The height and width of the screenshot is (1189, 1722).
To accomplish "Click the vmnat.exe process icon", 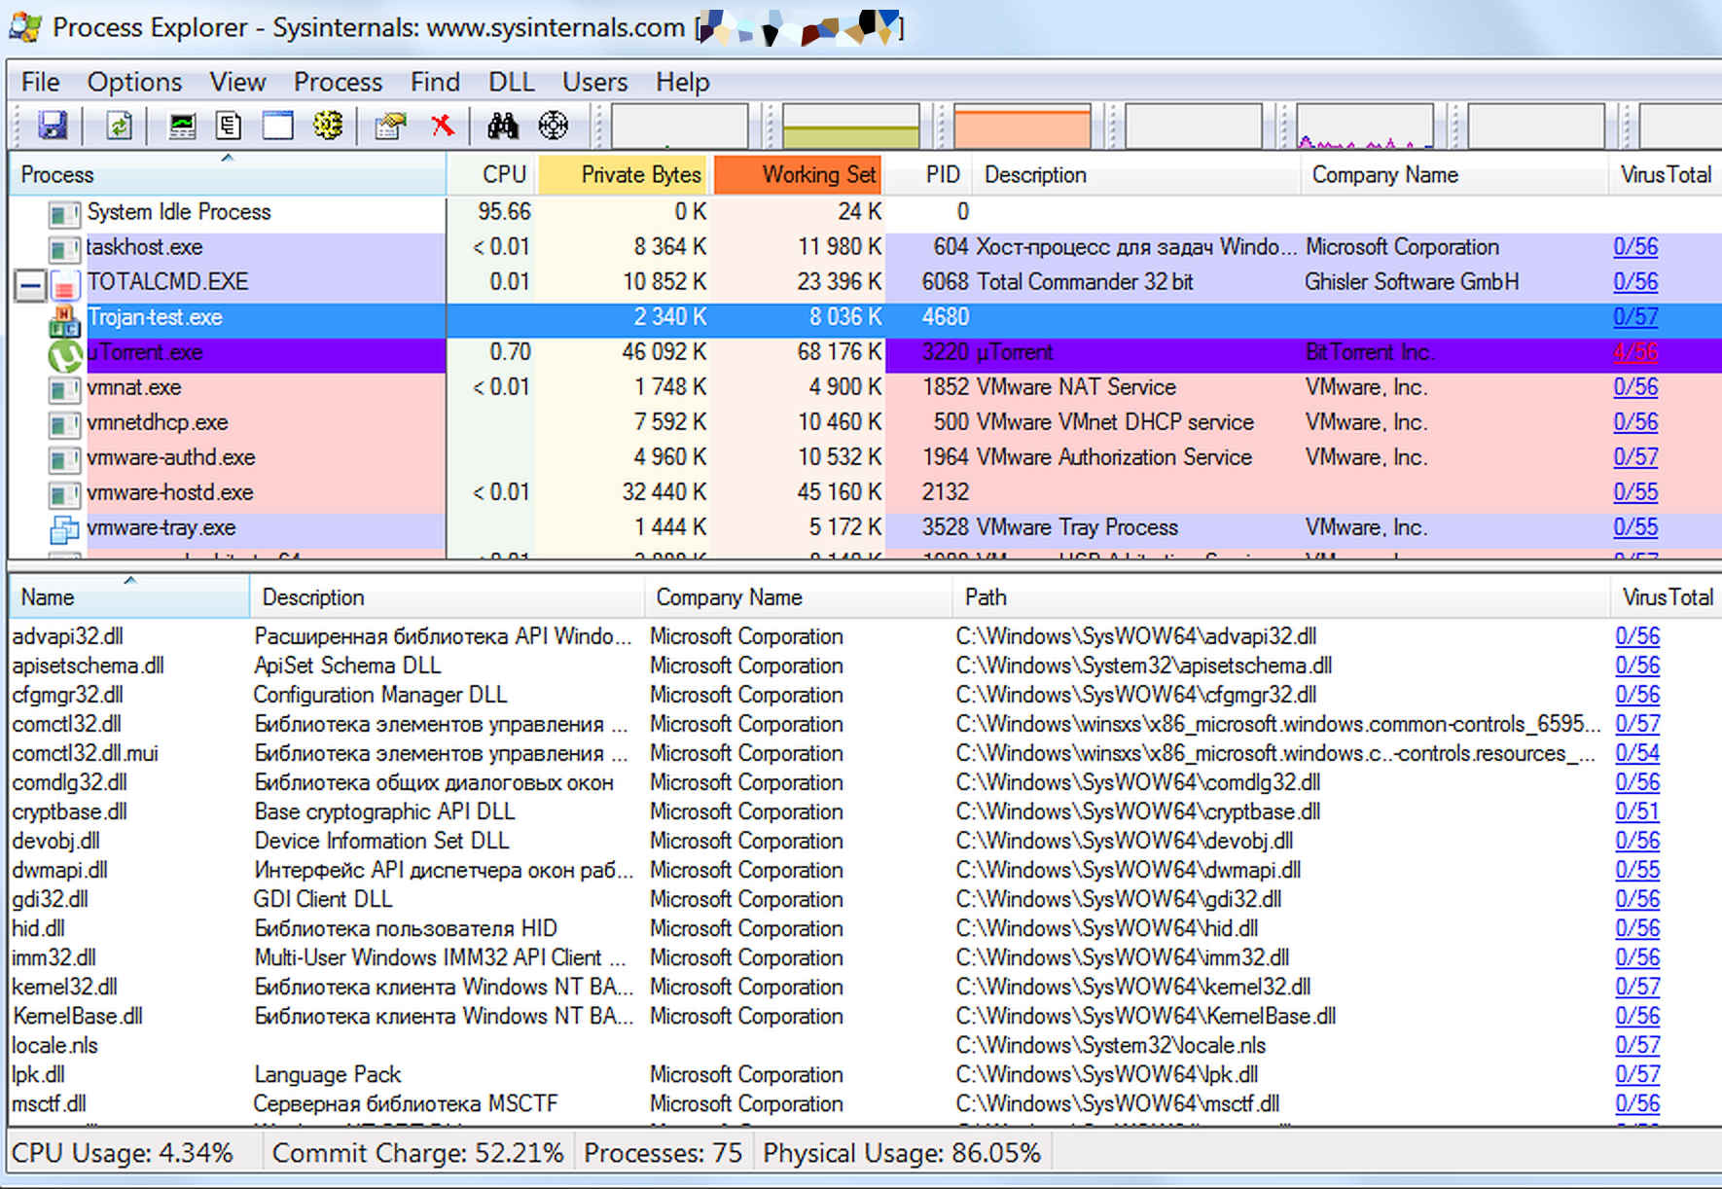I will (64, 389).
